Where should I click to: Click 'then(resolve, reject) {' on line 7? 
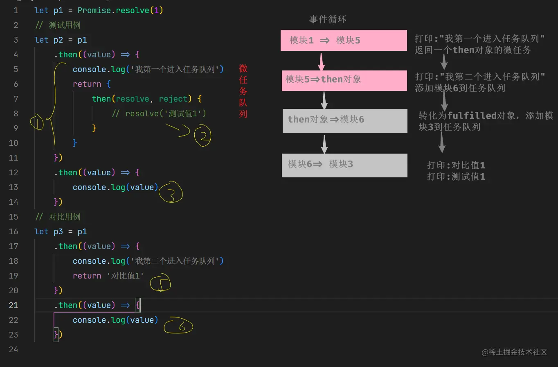click(x=147, y=99)
